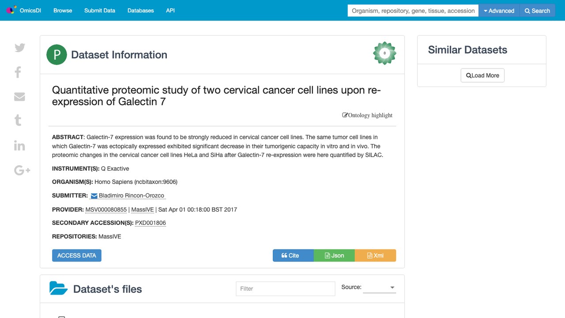Share dataset on Google Plus
Image resolution: width=565 pixels, height=318 pixels.
point(22,170)
